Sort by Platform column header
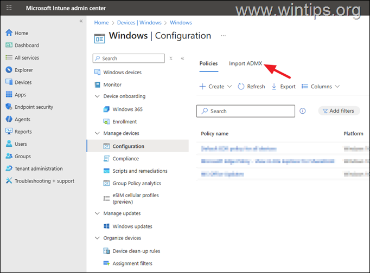 353,134
